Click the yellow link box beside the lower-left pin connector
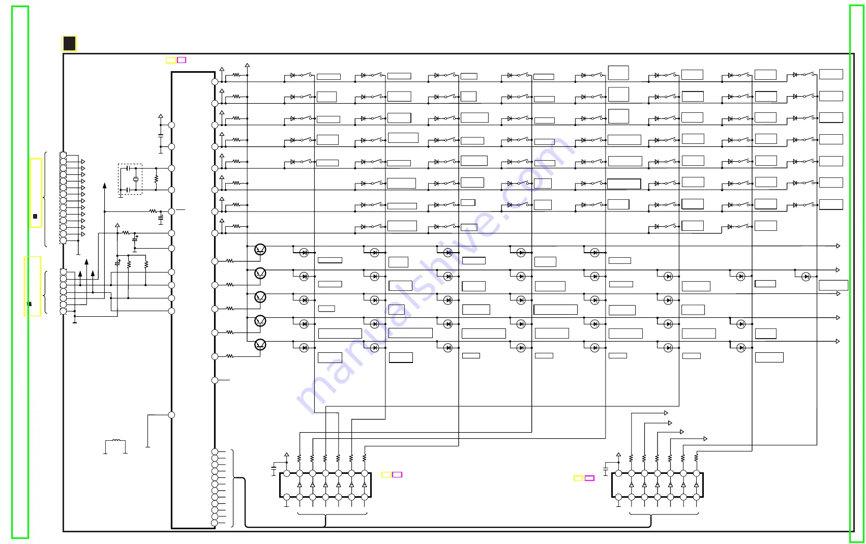Viewport: 866px width, 544px height. pyautogui.click(x=33, y=286)
